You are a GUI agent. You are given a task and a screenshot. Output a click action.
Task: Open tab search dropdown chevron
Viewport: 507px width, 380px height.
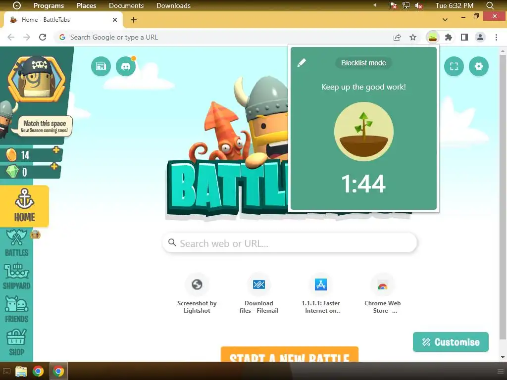point(445,20)
